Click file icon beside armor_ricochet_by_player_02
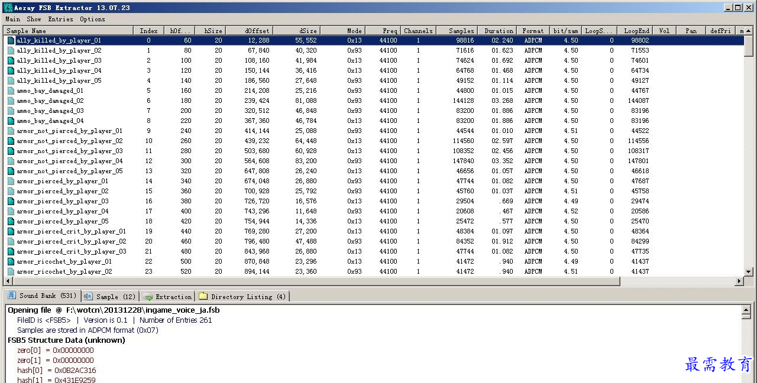The image size is (757, 383). [11, 271]
